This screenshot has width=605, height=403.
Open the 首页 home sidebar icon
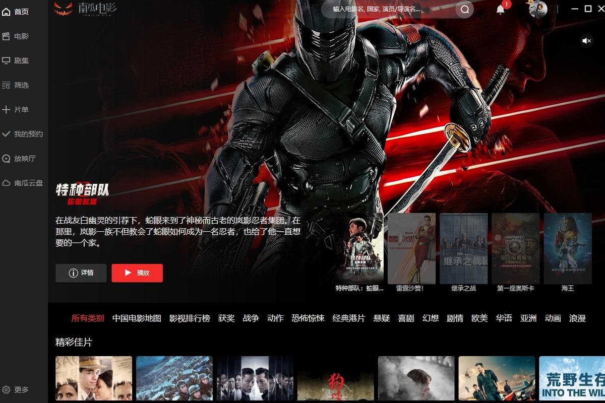[7, 12]
